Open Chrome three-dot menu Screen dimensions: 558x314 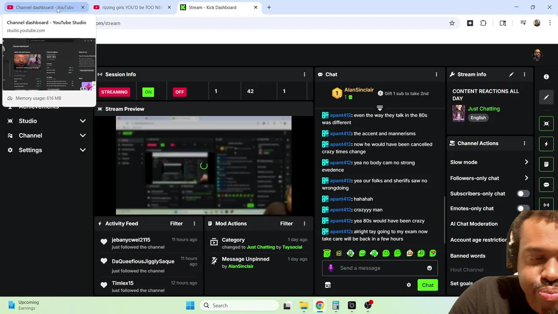[550, 23]
